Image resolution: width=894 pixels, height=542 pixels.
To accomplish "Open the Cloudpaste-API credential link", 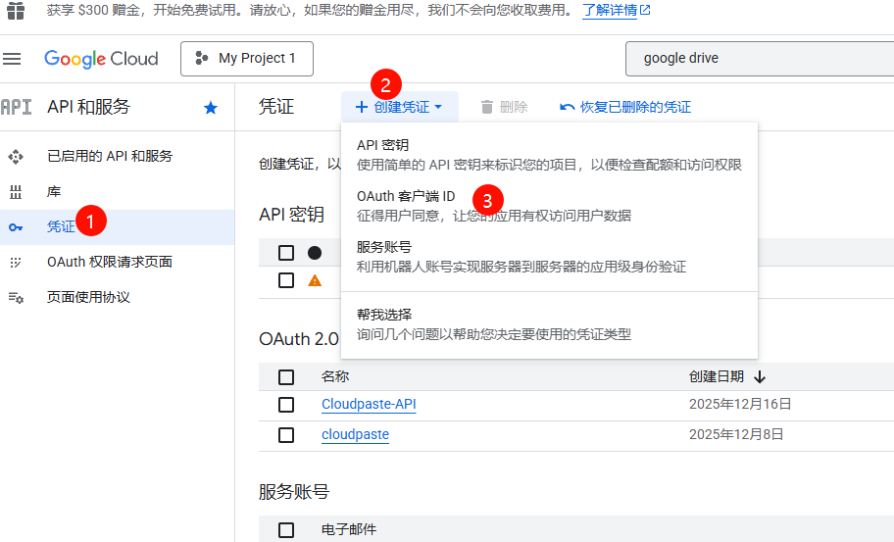I will point(369,405).
